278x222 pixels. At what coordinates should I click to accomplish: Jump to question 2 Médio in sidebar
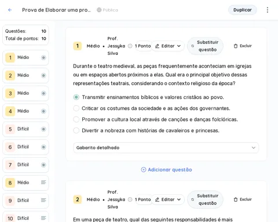click(25, 75)
